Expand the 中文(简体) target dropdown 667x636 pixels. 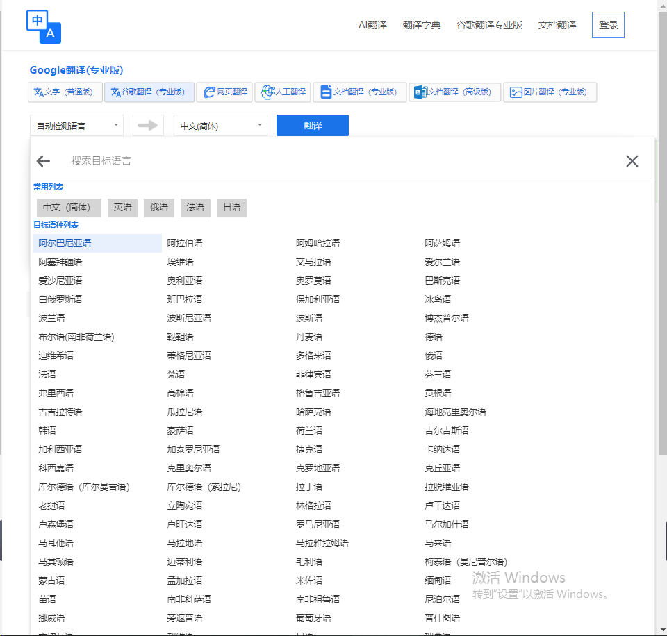click(x=220, y=126)
